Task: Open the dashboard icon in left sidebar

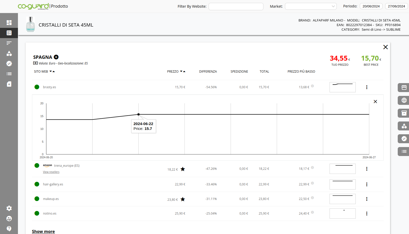Action: pyautogui.click(x=9, y=23)
